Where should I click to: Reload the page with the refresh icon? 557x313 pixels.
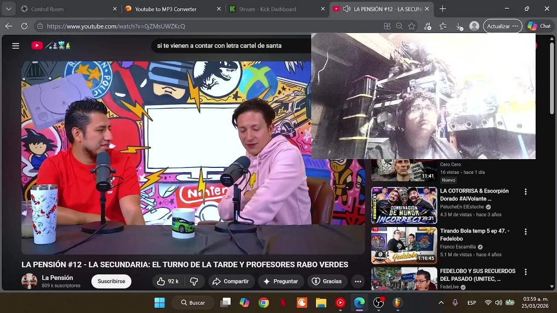[x=25, y=26]
